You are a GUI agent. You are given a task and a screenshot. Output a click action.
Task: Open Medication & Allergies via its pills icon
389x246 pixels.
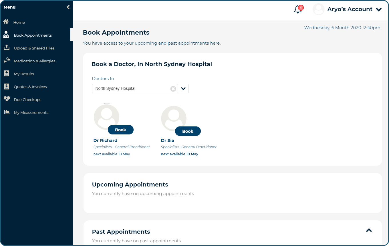pos(6,60)
